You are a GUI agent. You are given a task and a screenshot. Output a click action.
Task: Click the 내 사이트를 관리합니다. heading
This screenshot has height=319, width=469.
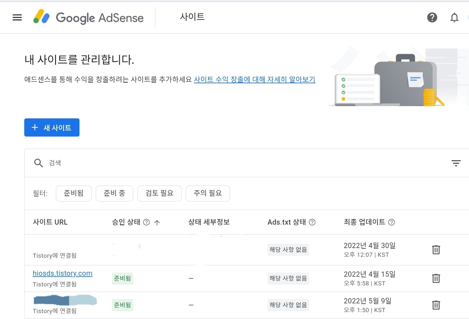click(x=79, y=60)
